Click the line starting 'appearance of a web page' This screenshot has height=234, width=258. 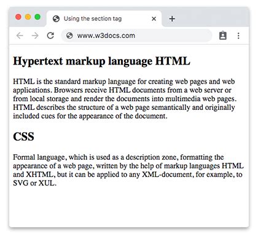pos(128,166)
